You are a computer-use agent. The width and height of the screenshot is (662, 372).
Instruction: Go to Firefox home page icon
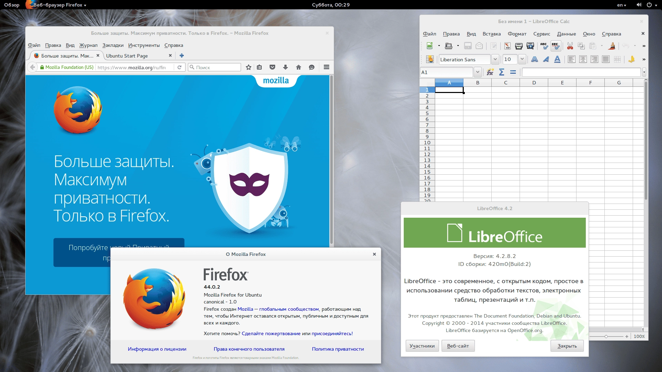pyautogui.click(x=299, y=67)
